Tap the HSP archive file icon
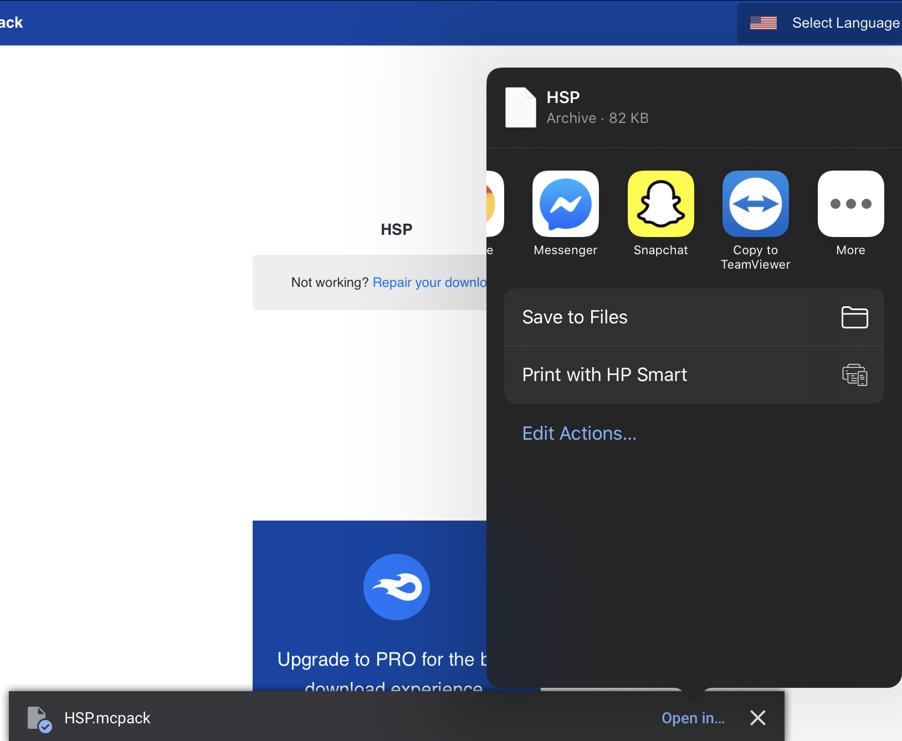This screenshot has height=741, width=902. [x=521, y=107]
